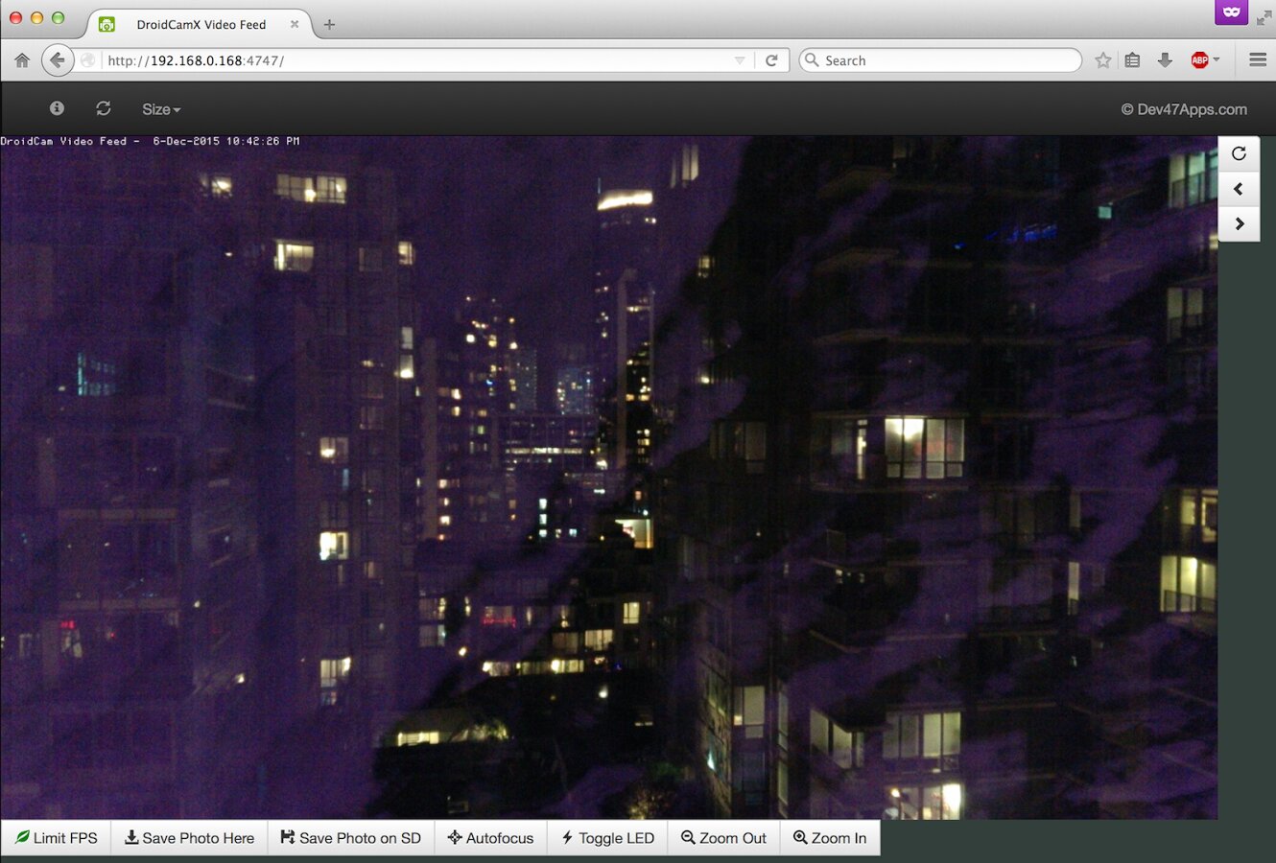This screenshot has width=1276, height=863.
Task: Reload video feed using side panel icon
Action: [1239, 153]
